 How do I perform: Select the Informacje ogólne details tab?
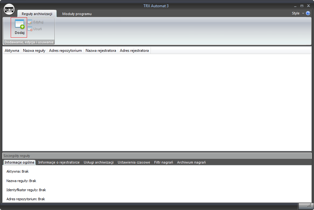pyautogui.click(x=20, y=162)
